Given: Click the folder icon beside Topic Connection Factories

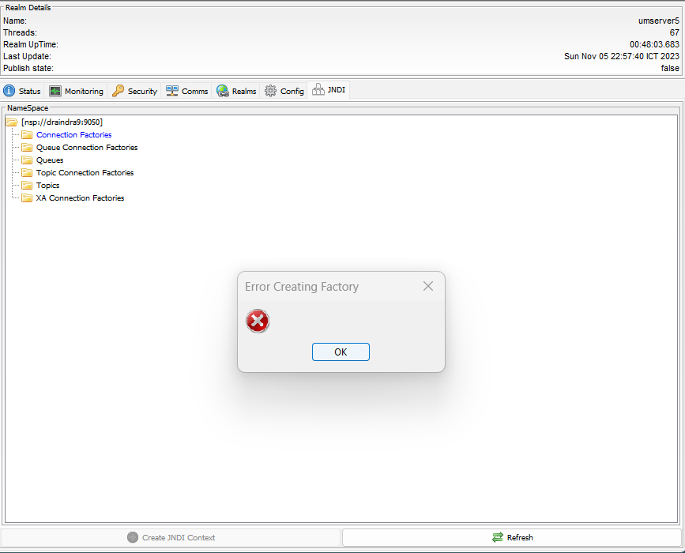Looking at the screenshot, I should coord(27,172).
